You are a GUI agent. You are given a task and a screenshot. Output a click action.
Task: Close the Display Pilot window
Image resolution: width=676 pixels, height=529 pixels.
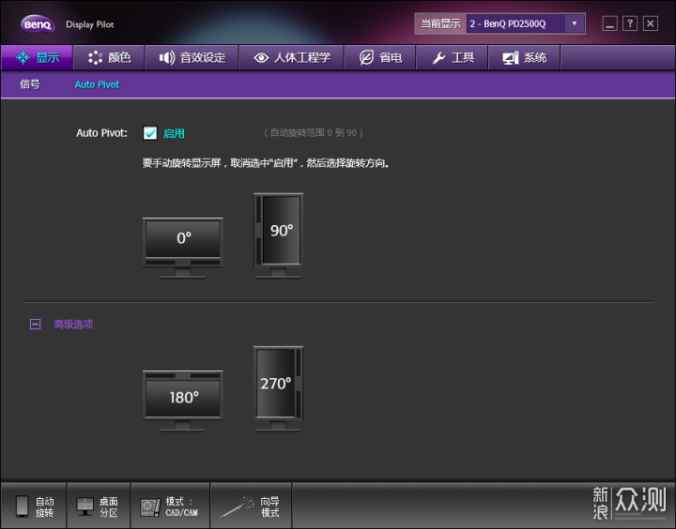[x=651, y=23]
